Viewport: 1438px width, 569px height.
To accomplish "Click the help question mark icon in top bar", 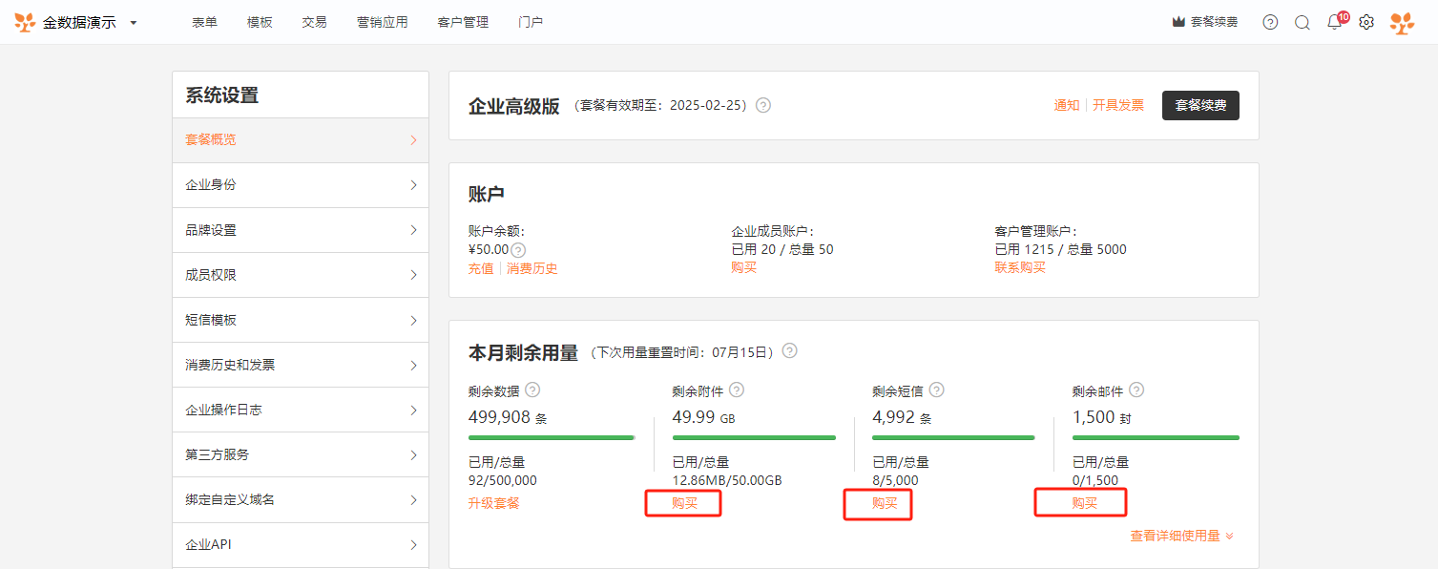I will (1270, 22).
